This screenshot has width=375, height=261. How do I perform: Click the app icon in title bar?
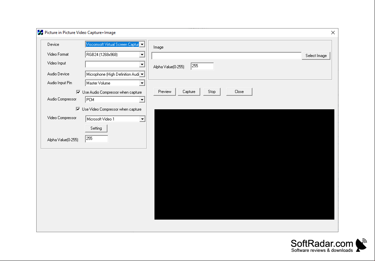[40, 33]
